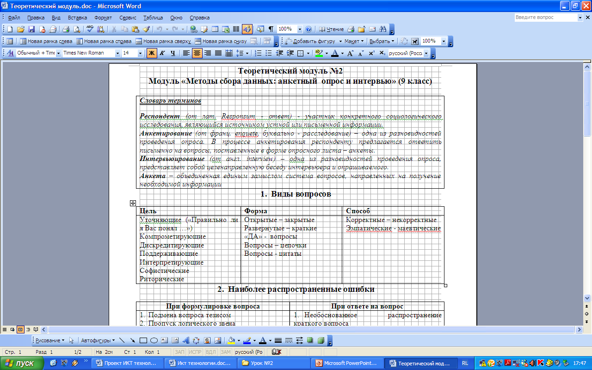Toggle bold formatting (Ж)
The image size is (592, 370).
[151, 53]
